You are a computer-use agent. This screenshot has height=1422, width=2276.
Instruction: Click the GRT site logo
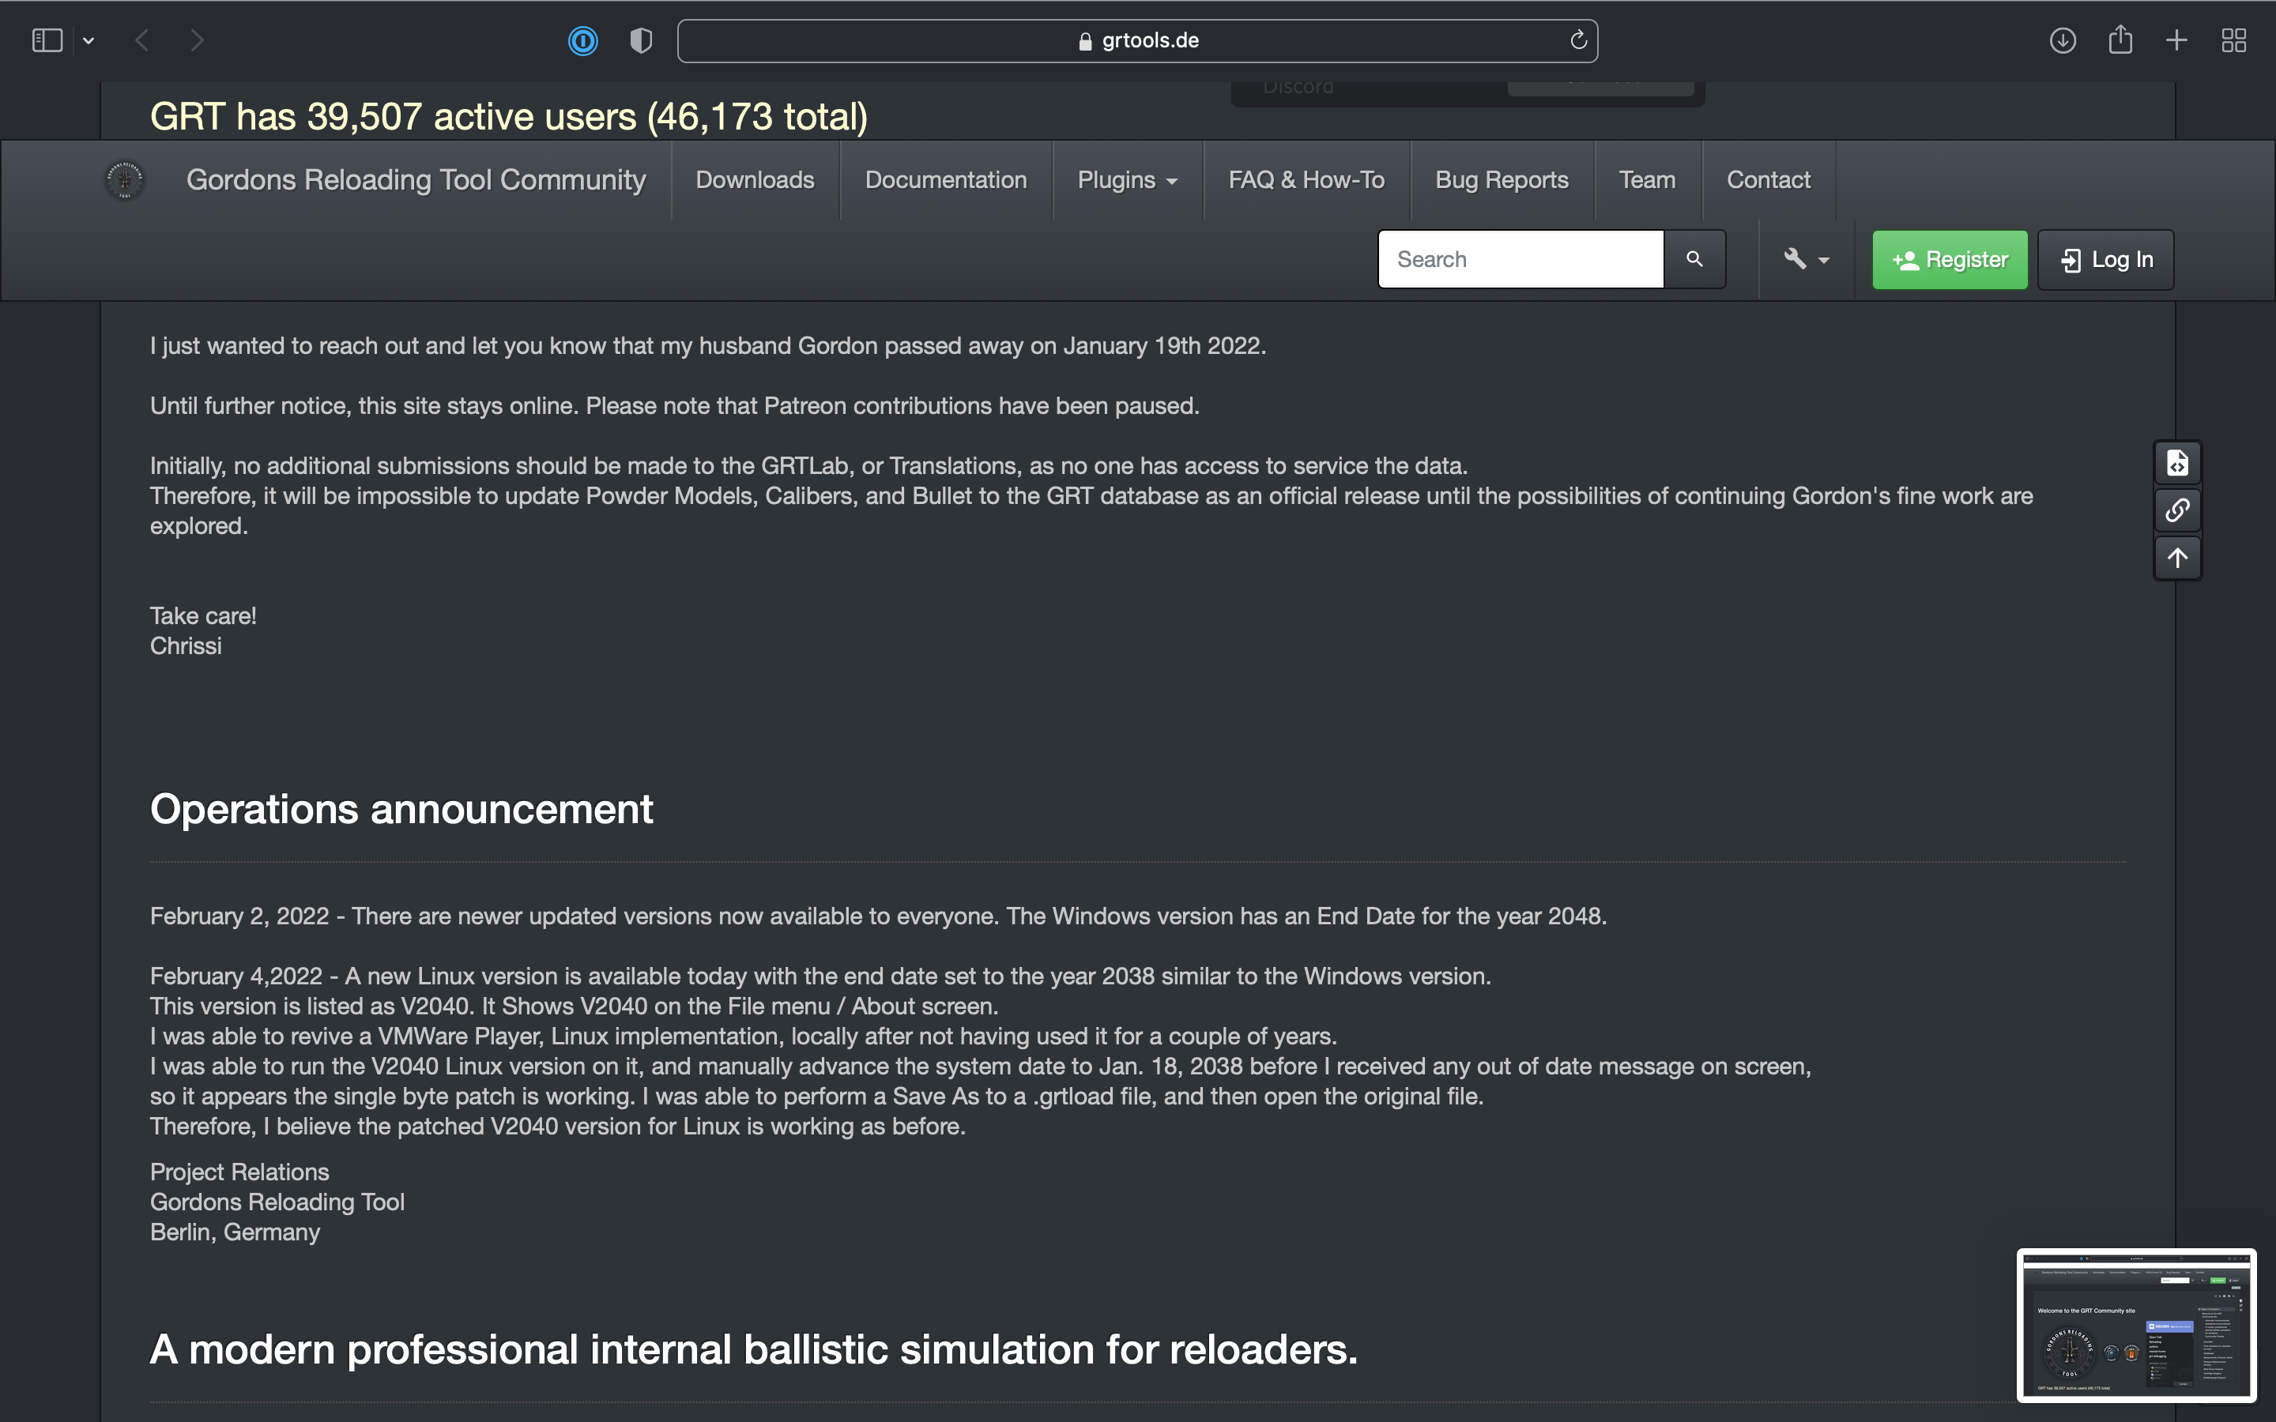coord(124,179)
